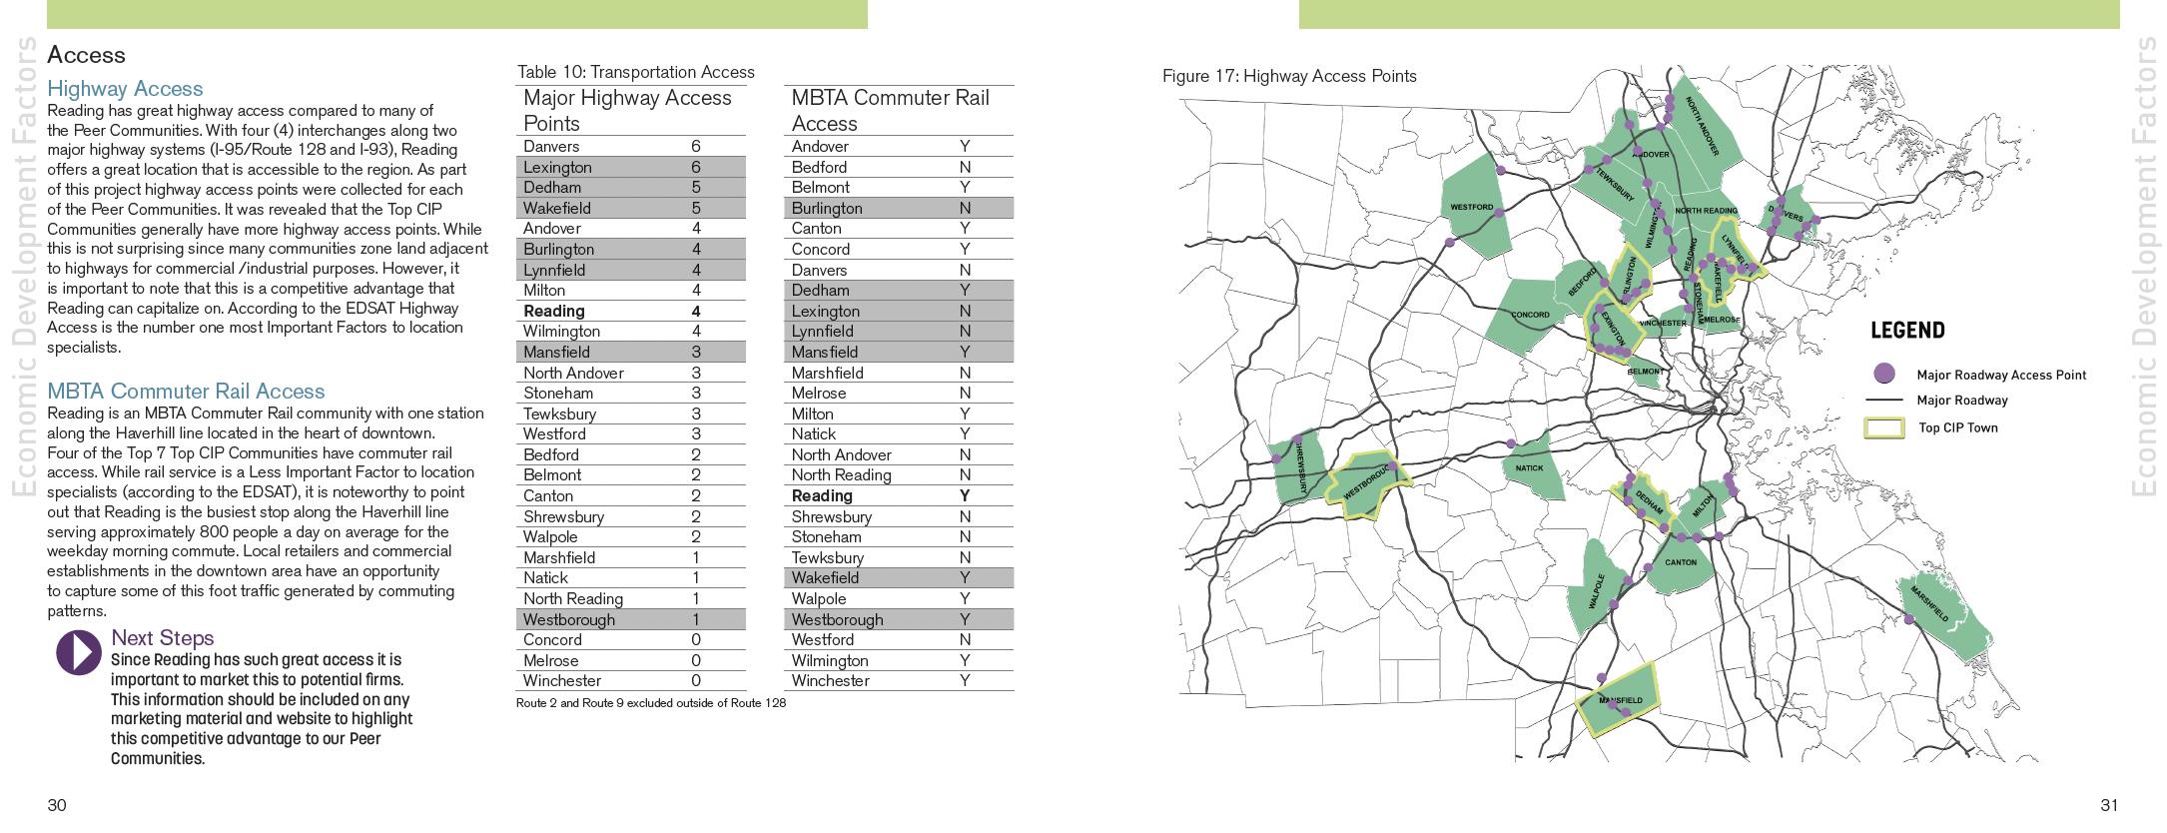Click "Walpole" in the commuter rail table
The width and height of the screenshot is (2167, 833).
pyautogui.click(x=819, y=599)
